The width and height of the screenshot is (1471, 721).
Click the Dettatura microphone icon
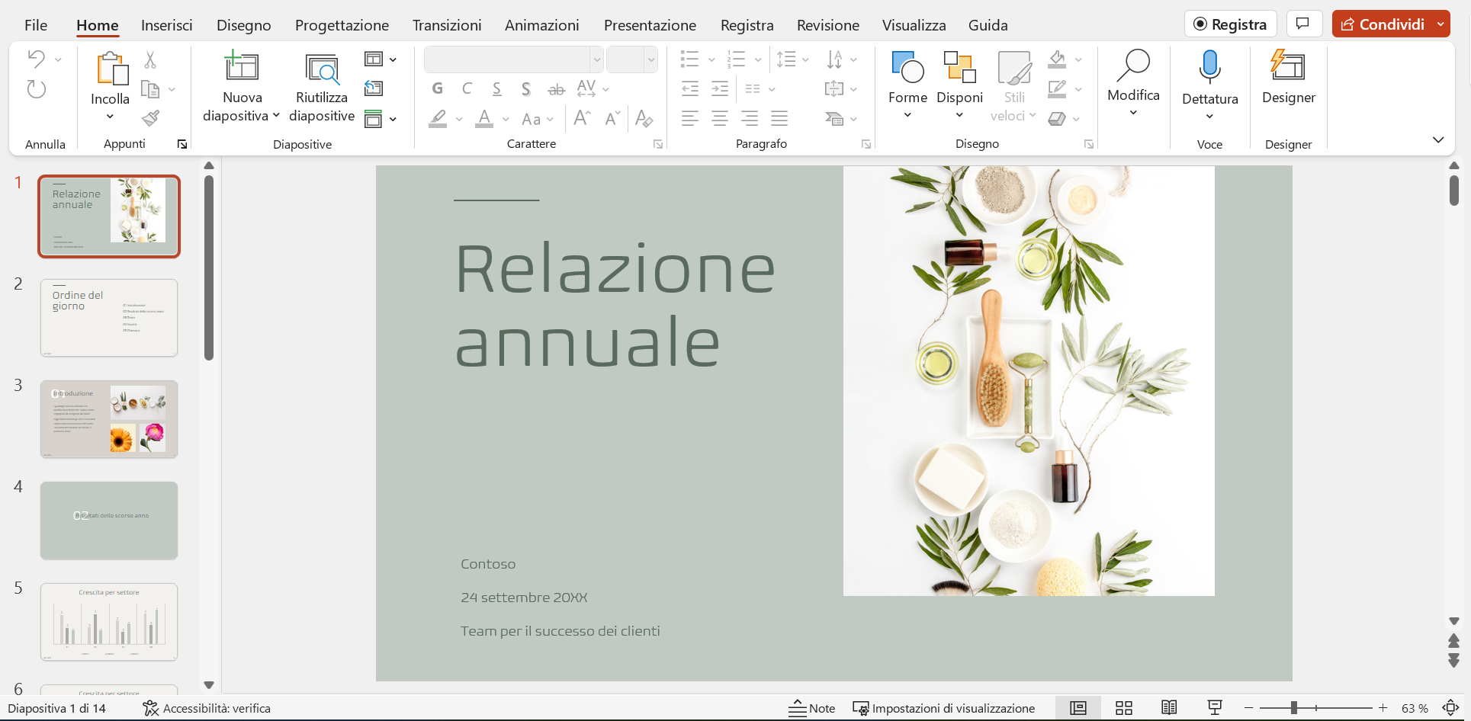tap(1209, 66)
